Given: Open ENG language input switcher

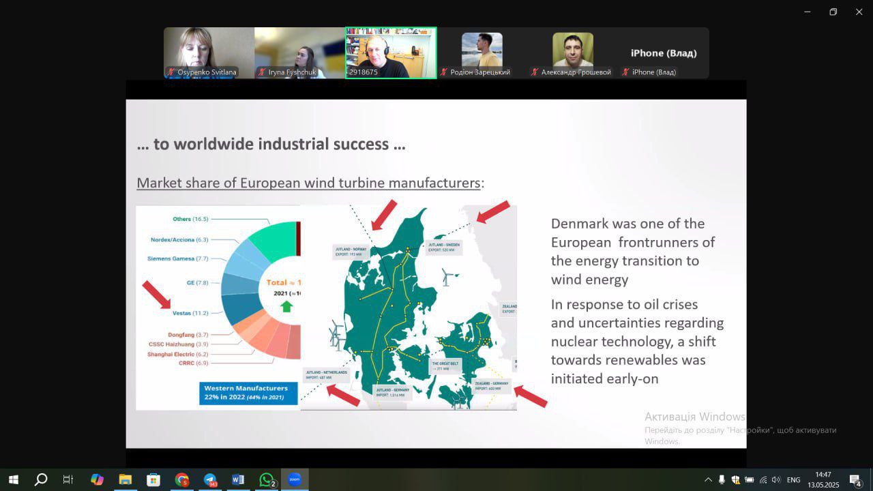Looking at the screenshot, I should point(794,480).
